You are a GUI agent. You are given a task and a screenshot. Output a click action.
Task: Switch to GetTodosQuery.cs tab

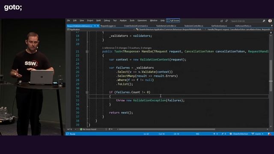tap(219, 26)
